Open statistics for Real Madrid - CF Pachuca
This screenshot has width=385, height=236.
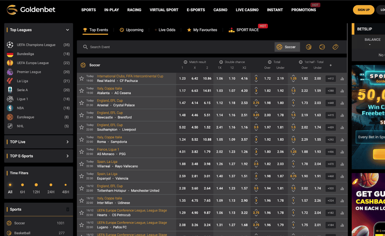click(342, 78)
